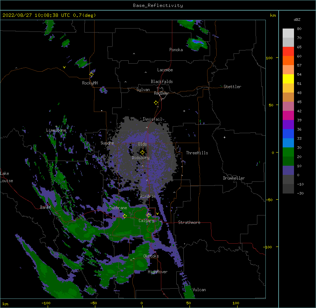Click the ThreeHills label
Screen dimensions: 316x308
(x=197, y=153)
